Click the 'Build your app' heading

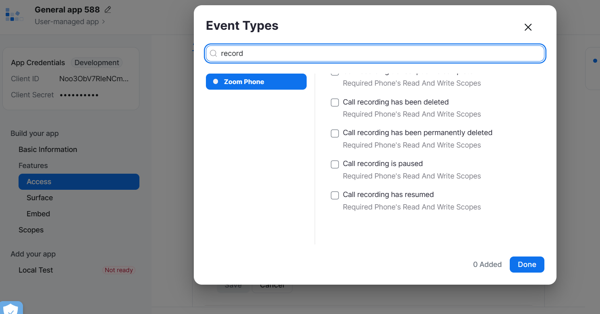pyautogui.click(x=35, y=133)
